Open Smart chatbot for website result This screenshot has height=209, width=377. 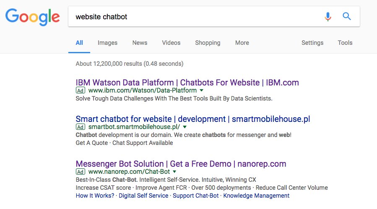192,119
